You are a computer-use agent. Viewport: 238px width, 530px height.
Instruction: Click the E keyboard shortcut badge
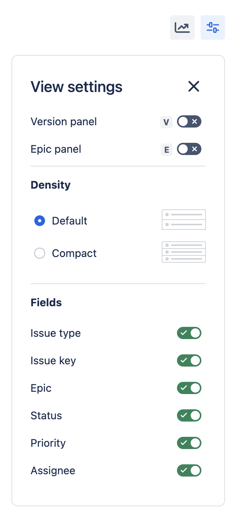click(x=166, y=149)
